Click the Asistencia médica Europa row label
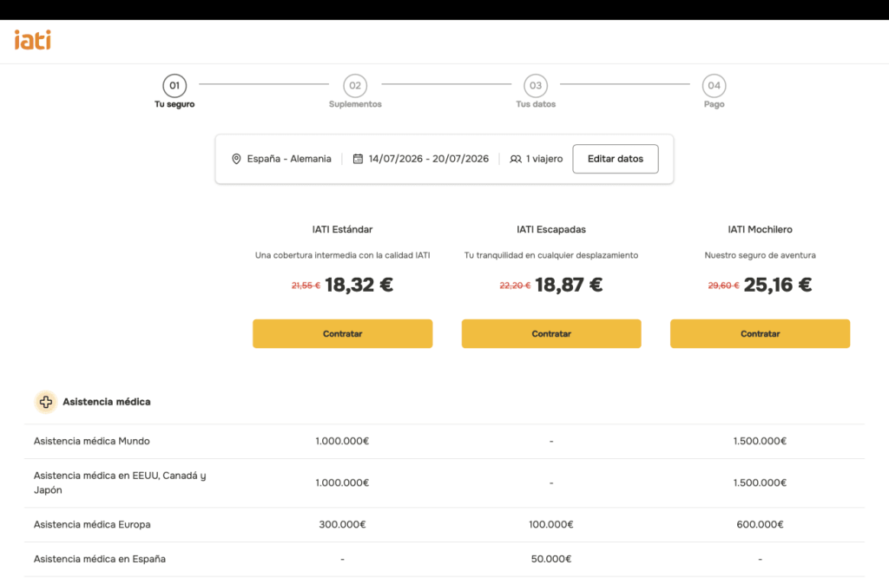 [92, 525]
